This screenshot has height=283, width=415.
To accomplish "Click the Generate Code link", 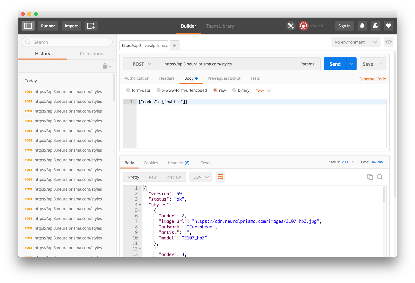I will click(x=372, y=79).
